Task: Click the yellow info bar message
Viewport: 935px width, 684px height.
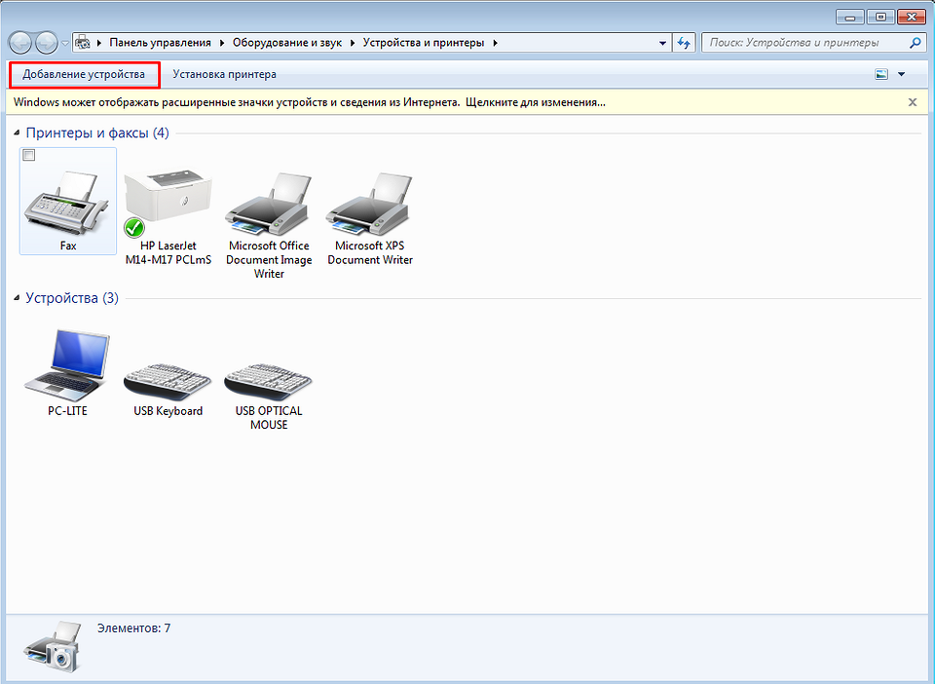Action: [310, 101]
